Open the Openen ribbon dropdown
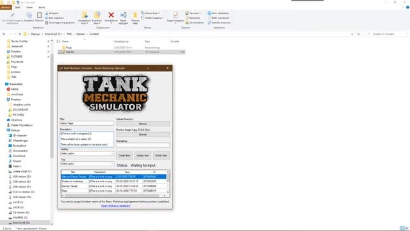This screenshot has width=410, height=231. click(193, 13)
